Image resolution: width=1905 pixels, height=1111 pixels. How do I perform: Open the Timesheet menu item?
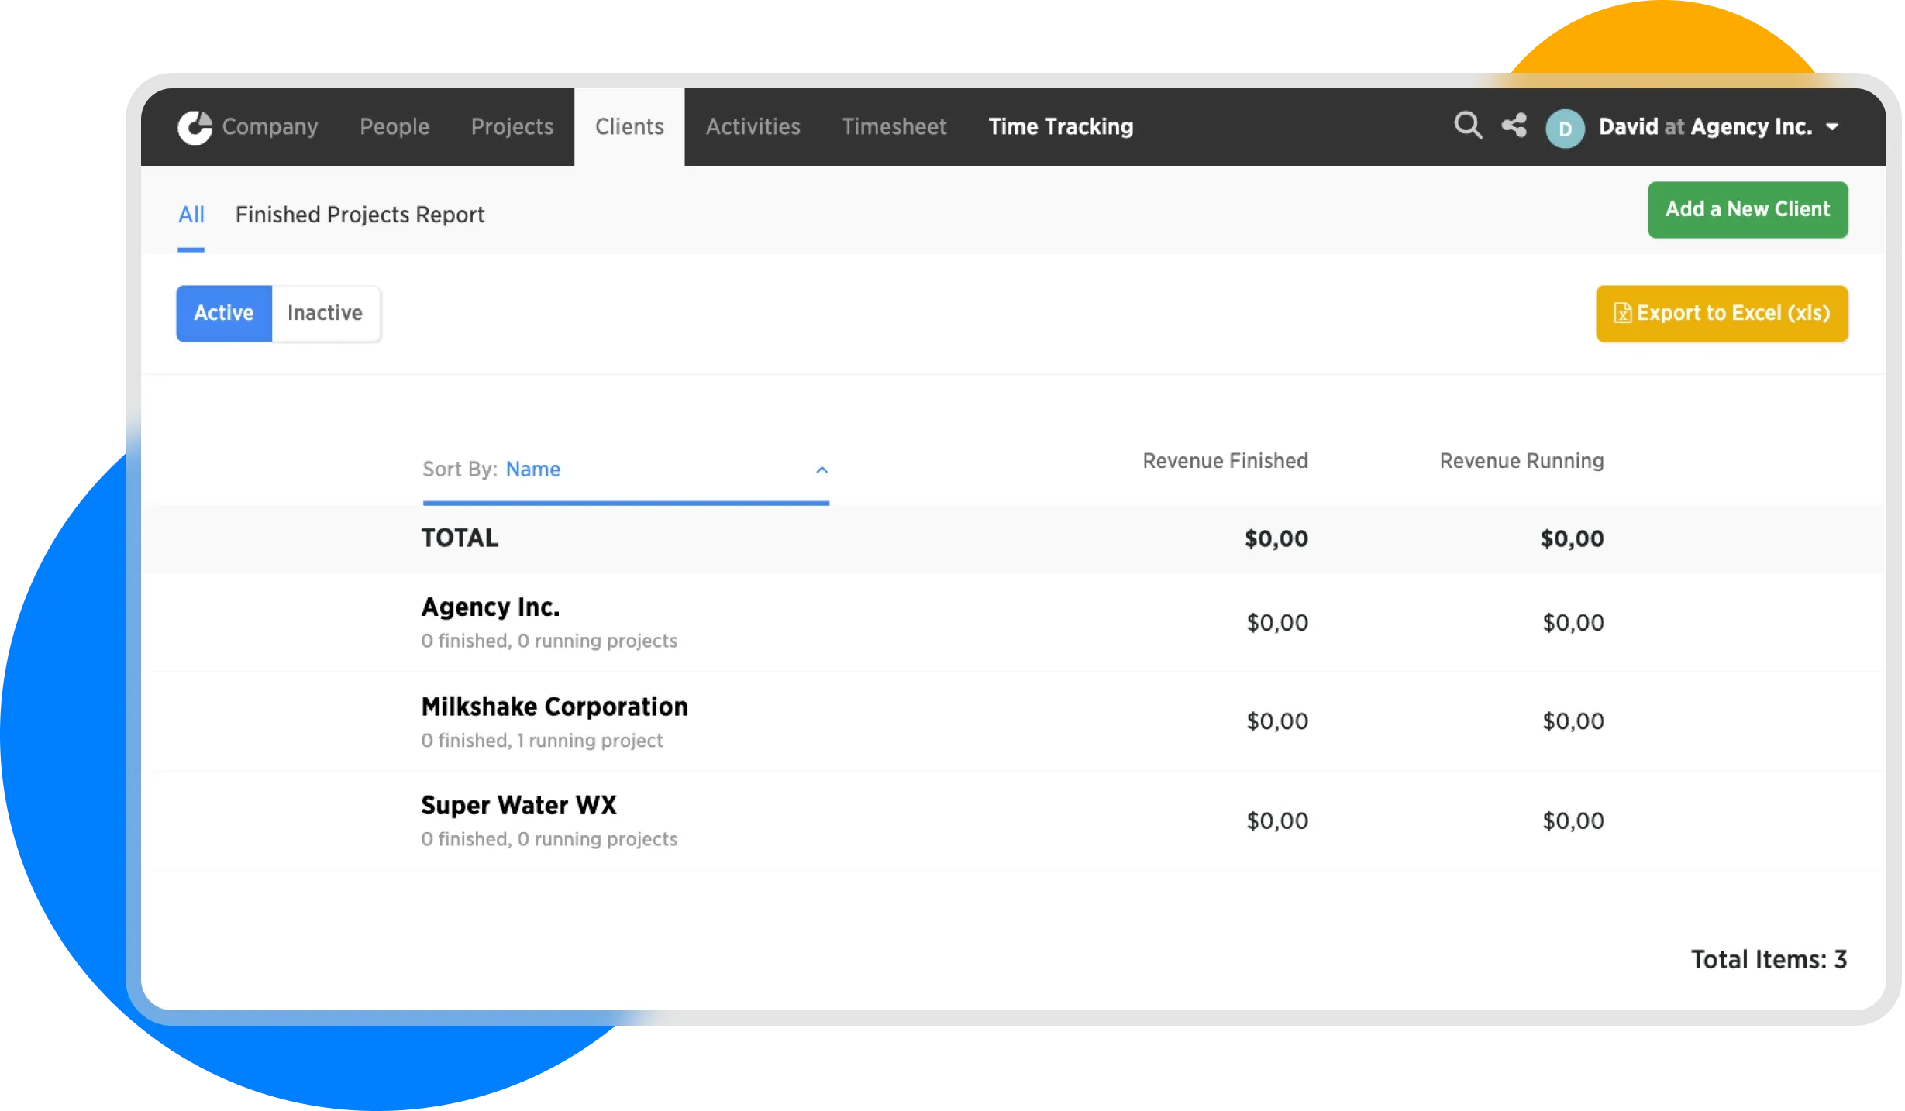pyautogui.click(x=894, y=127)
